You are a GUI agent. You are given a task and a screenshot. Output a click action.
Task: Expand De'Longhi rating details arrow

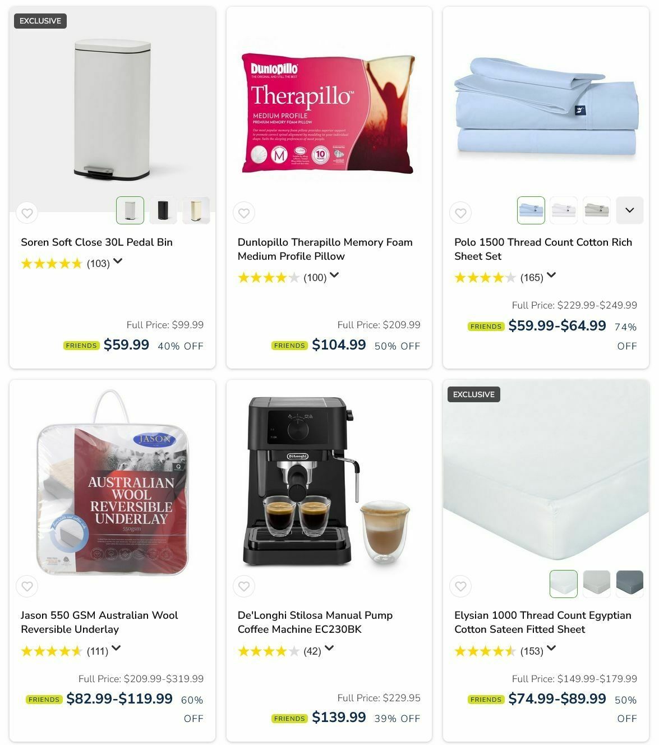coord(329,649)
